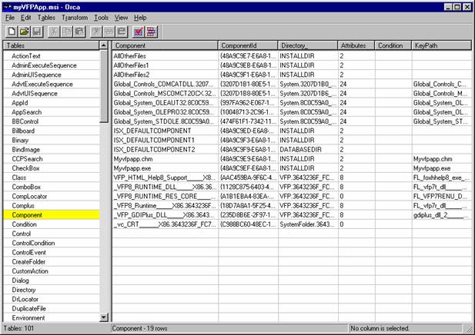This screenshot has height=335, width=475.
Task: Click the _VFP_GDIPlus_DLL component cell
Action: pos(165,215)
